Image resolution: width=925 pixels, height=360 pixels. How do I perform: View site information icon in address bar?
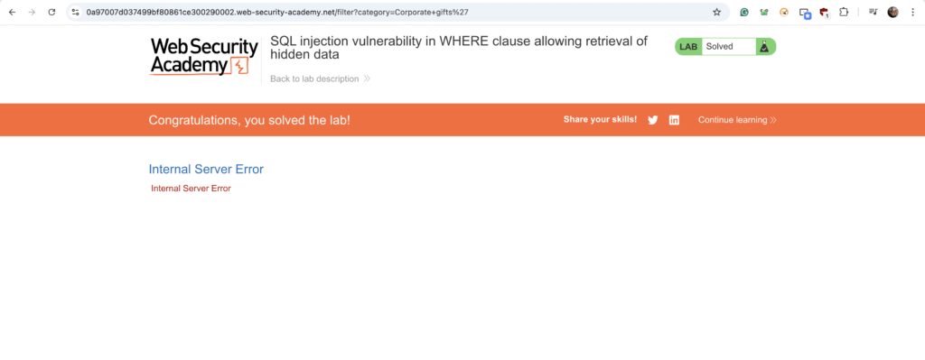point(75,12)
